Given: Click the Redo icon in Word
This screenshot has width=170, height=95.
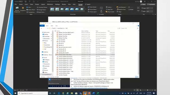Looking at the screenshot, I should click(x=34, y=2).
